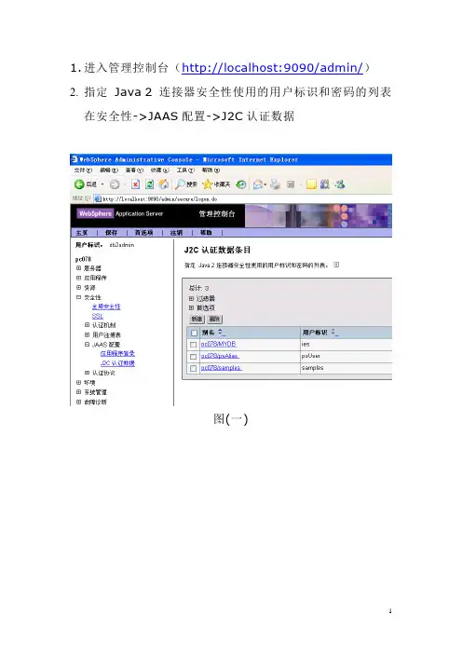Click the IE logo icon in the title bar
Screen dimensions: 462x654
75,159
